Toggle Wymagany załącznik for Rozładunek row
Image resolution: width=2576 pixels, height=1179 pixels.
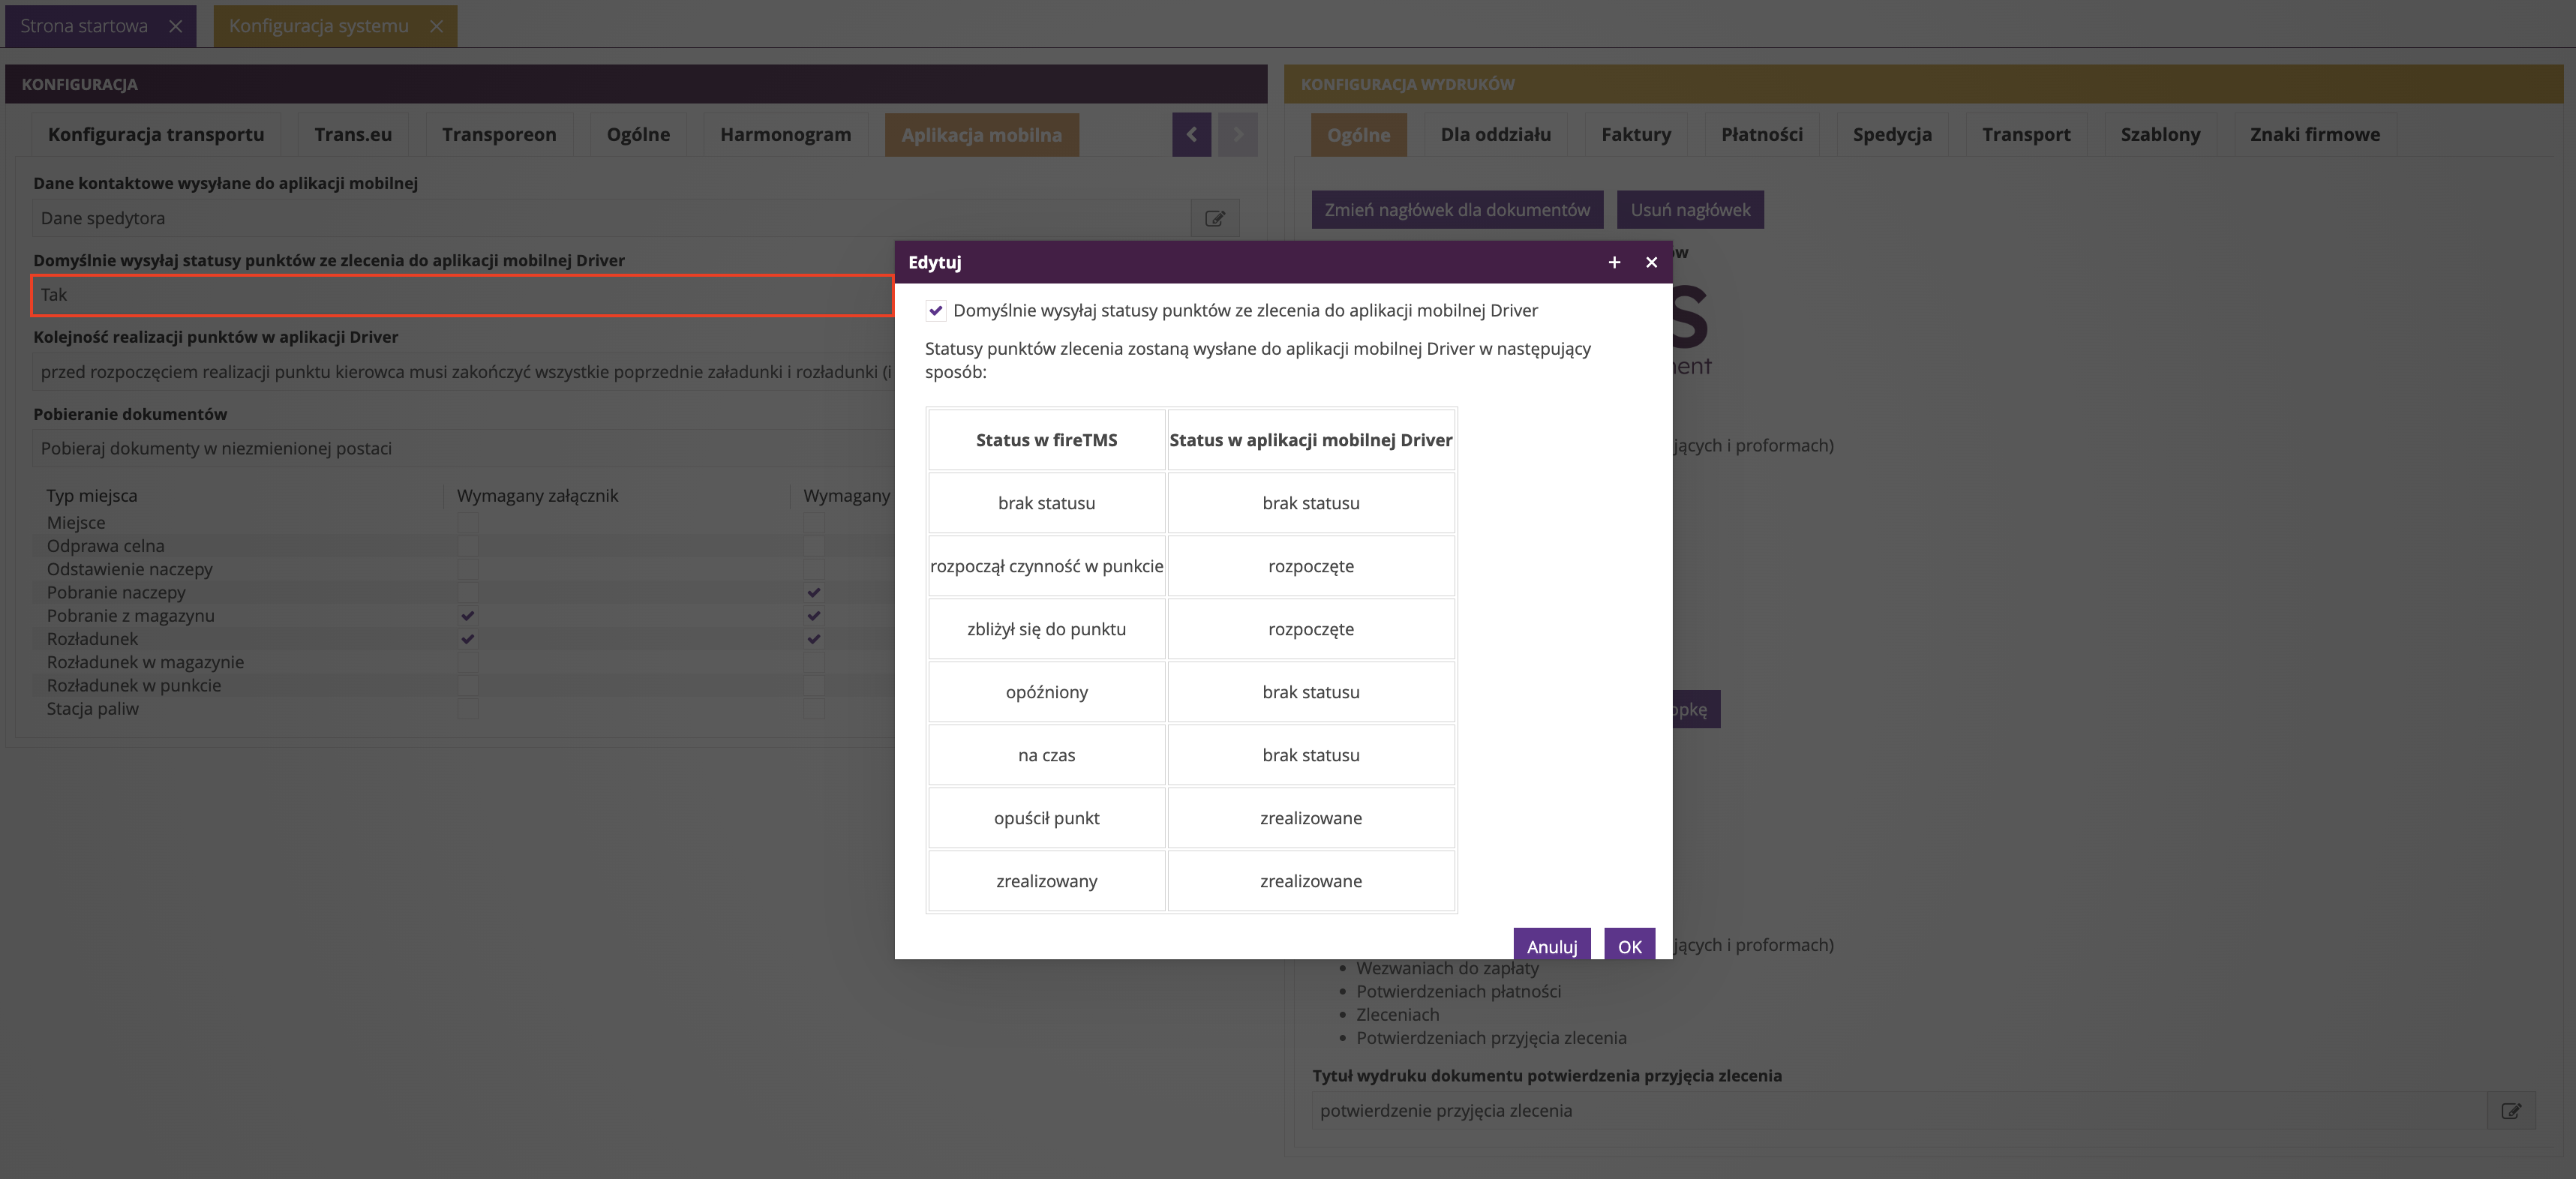[467, 639]
